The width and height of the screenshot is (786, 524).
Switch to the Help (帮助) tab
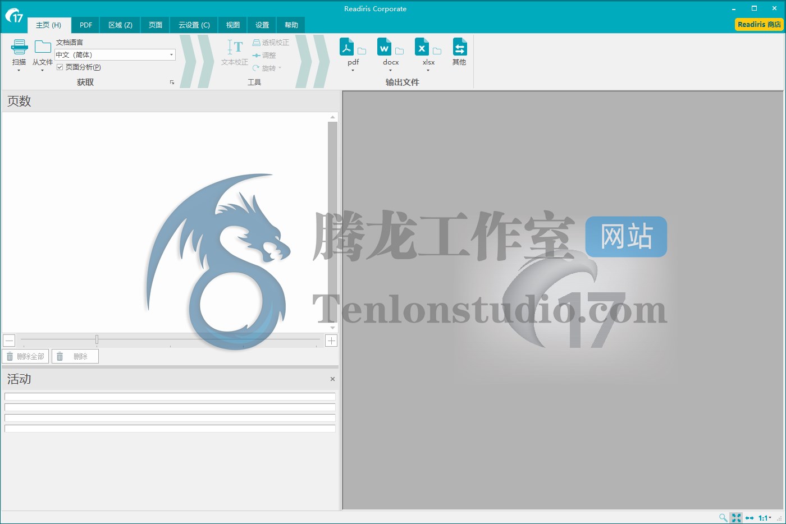[x=291, y=25]
